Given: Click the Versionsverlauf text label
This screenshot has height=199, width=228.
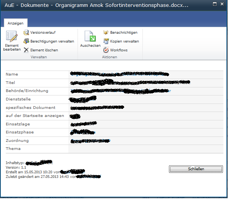Looking at the screenshot, I should [x=43, y=33].
